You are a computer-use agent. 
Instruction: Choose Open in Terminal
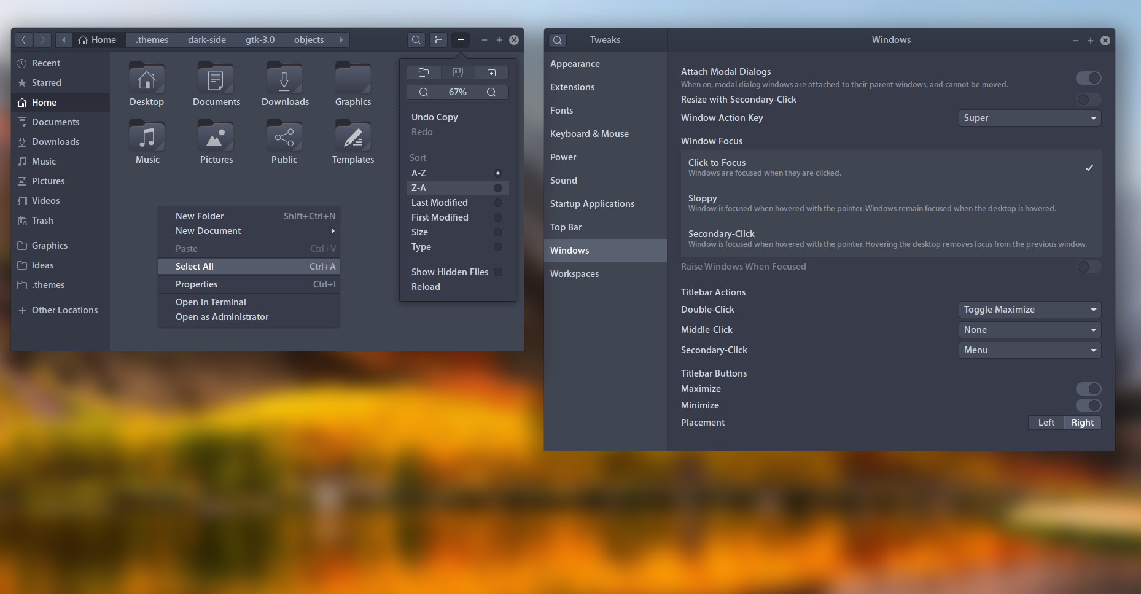click(249, 302)
